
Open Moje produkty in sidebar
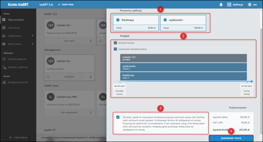pyautogui.click(x=18, y=20)
